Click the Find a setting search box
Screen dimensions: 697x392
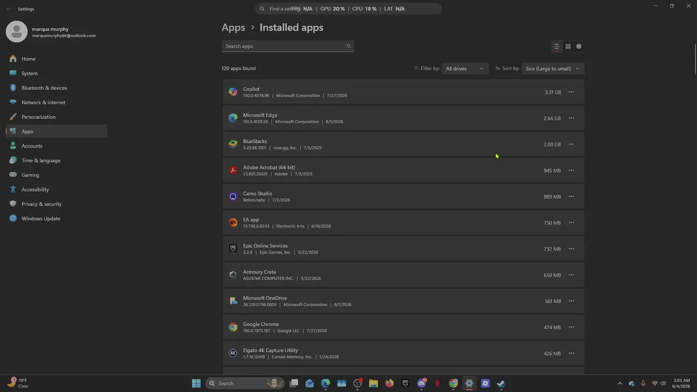pos(348,9)
